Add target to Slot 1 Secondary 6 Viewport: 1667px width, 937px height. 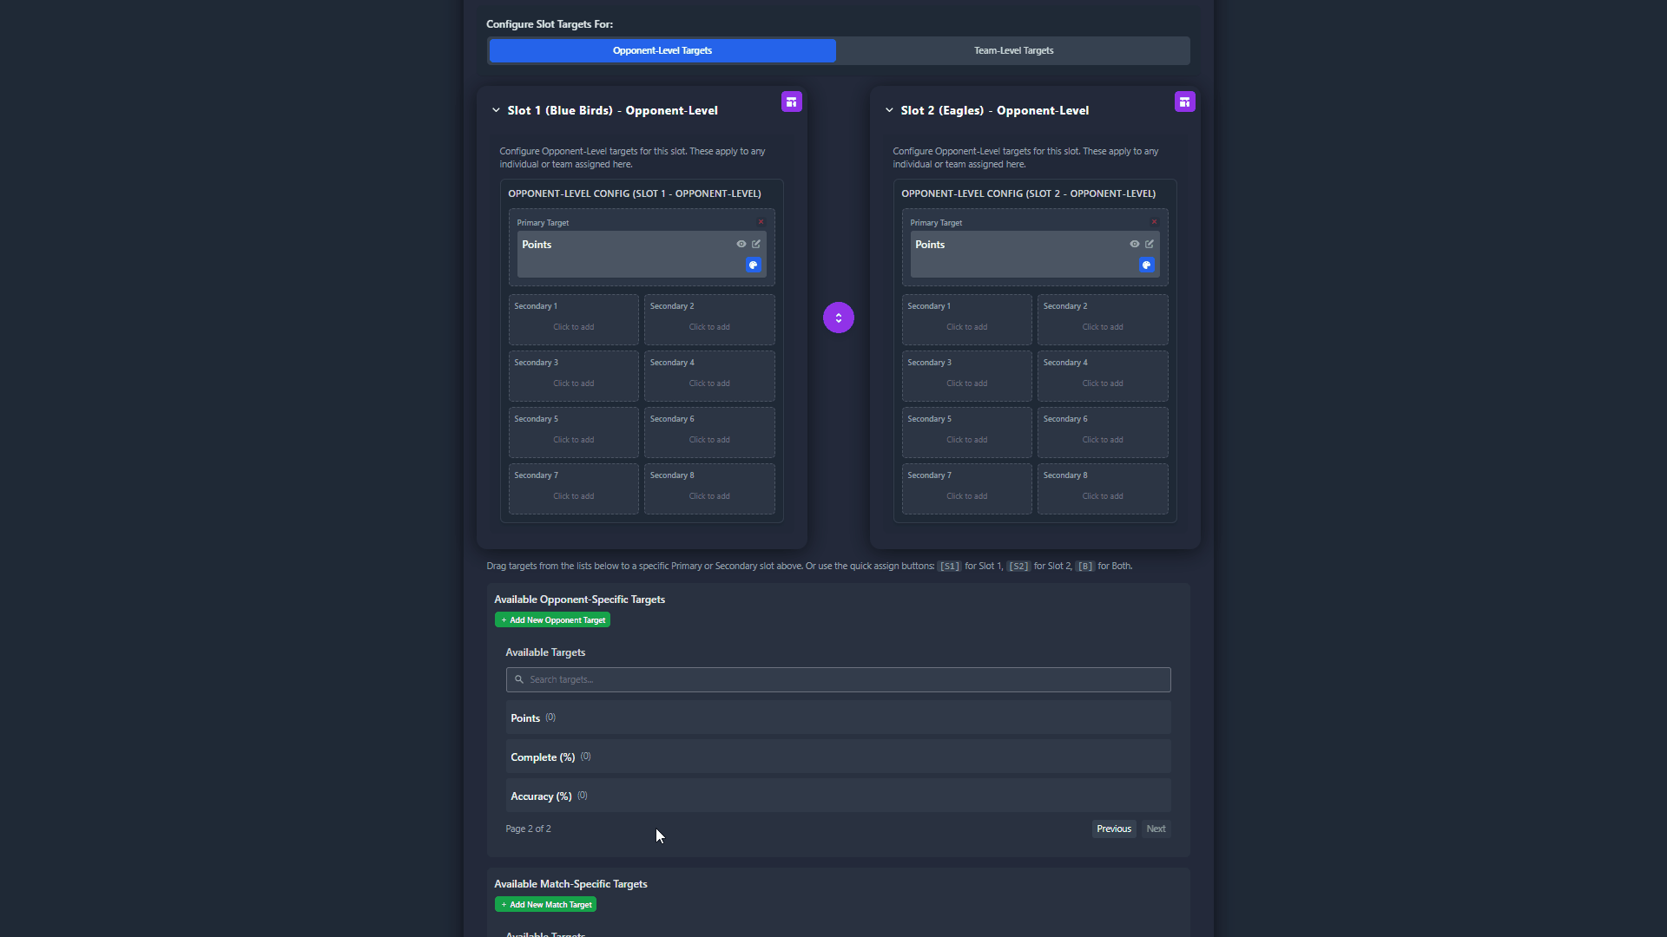tap(709, 433)
